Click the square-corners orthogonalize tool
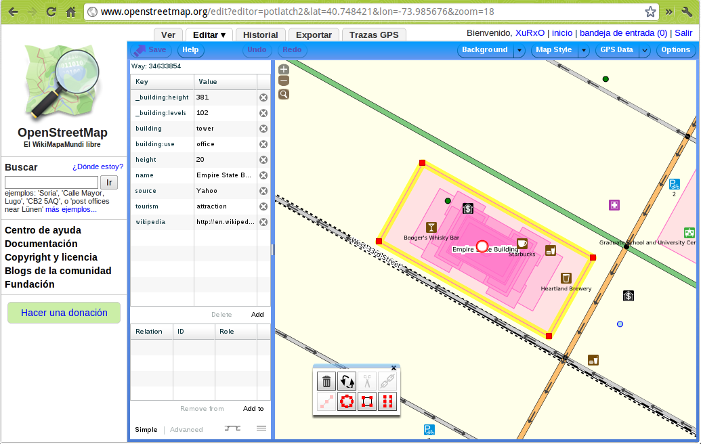This screenshot has height=444, width=701. pos(366,401)
